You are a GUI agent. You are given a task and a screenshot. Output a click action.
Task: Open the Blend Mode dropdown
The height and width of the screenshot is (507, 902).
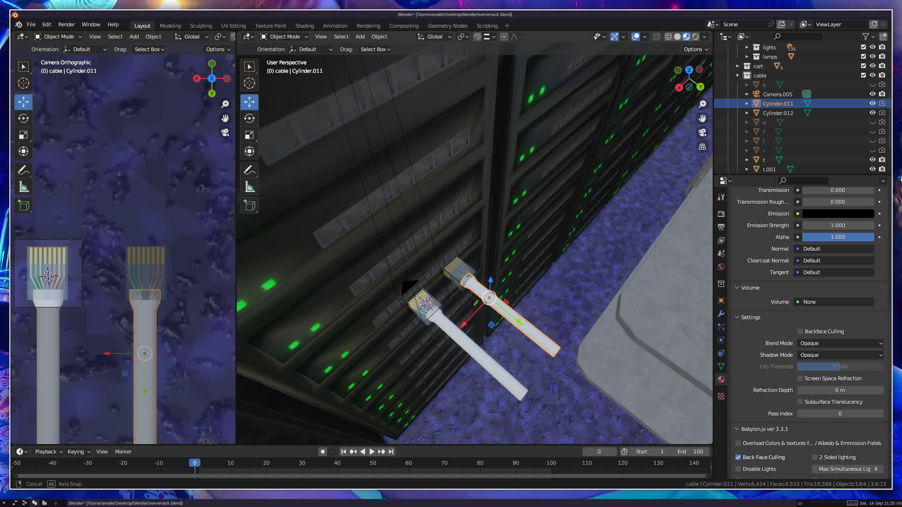840,343
